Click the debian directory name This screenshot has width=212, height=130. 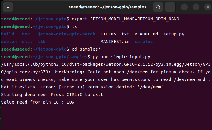coord(9,42)
